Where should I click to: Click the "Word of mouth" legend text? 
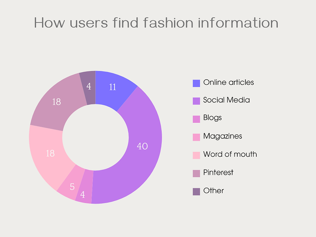coord(230,154)
